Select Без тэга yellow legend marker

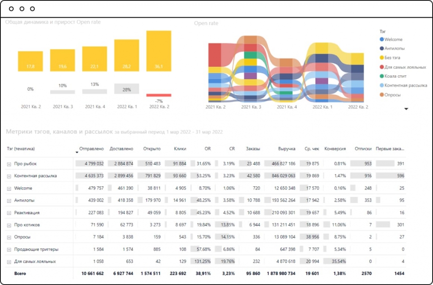coord(382,58)
